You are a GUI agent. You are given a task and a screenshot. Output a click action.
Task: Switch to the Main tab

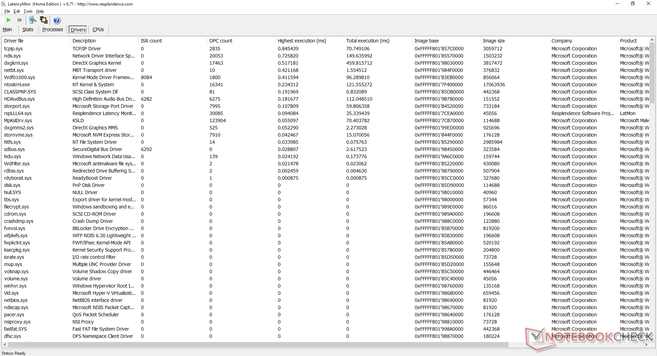(7, 29)
